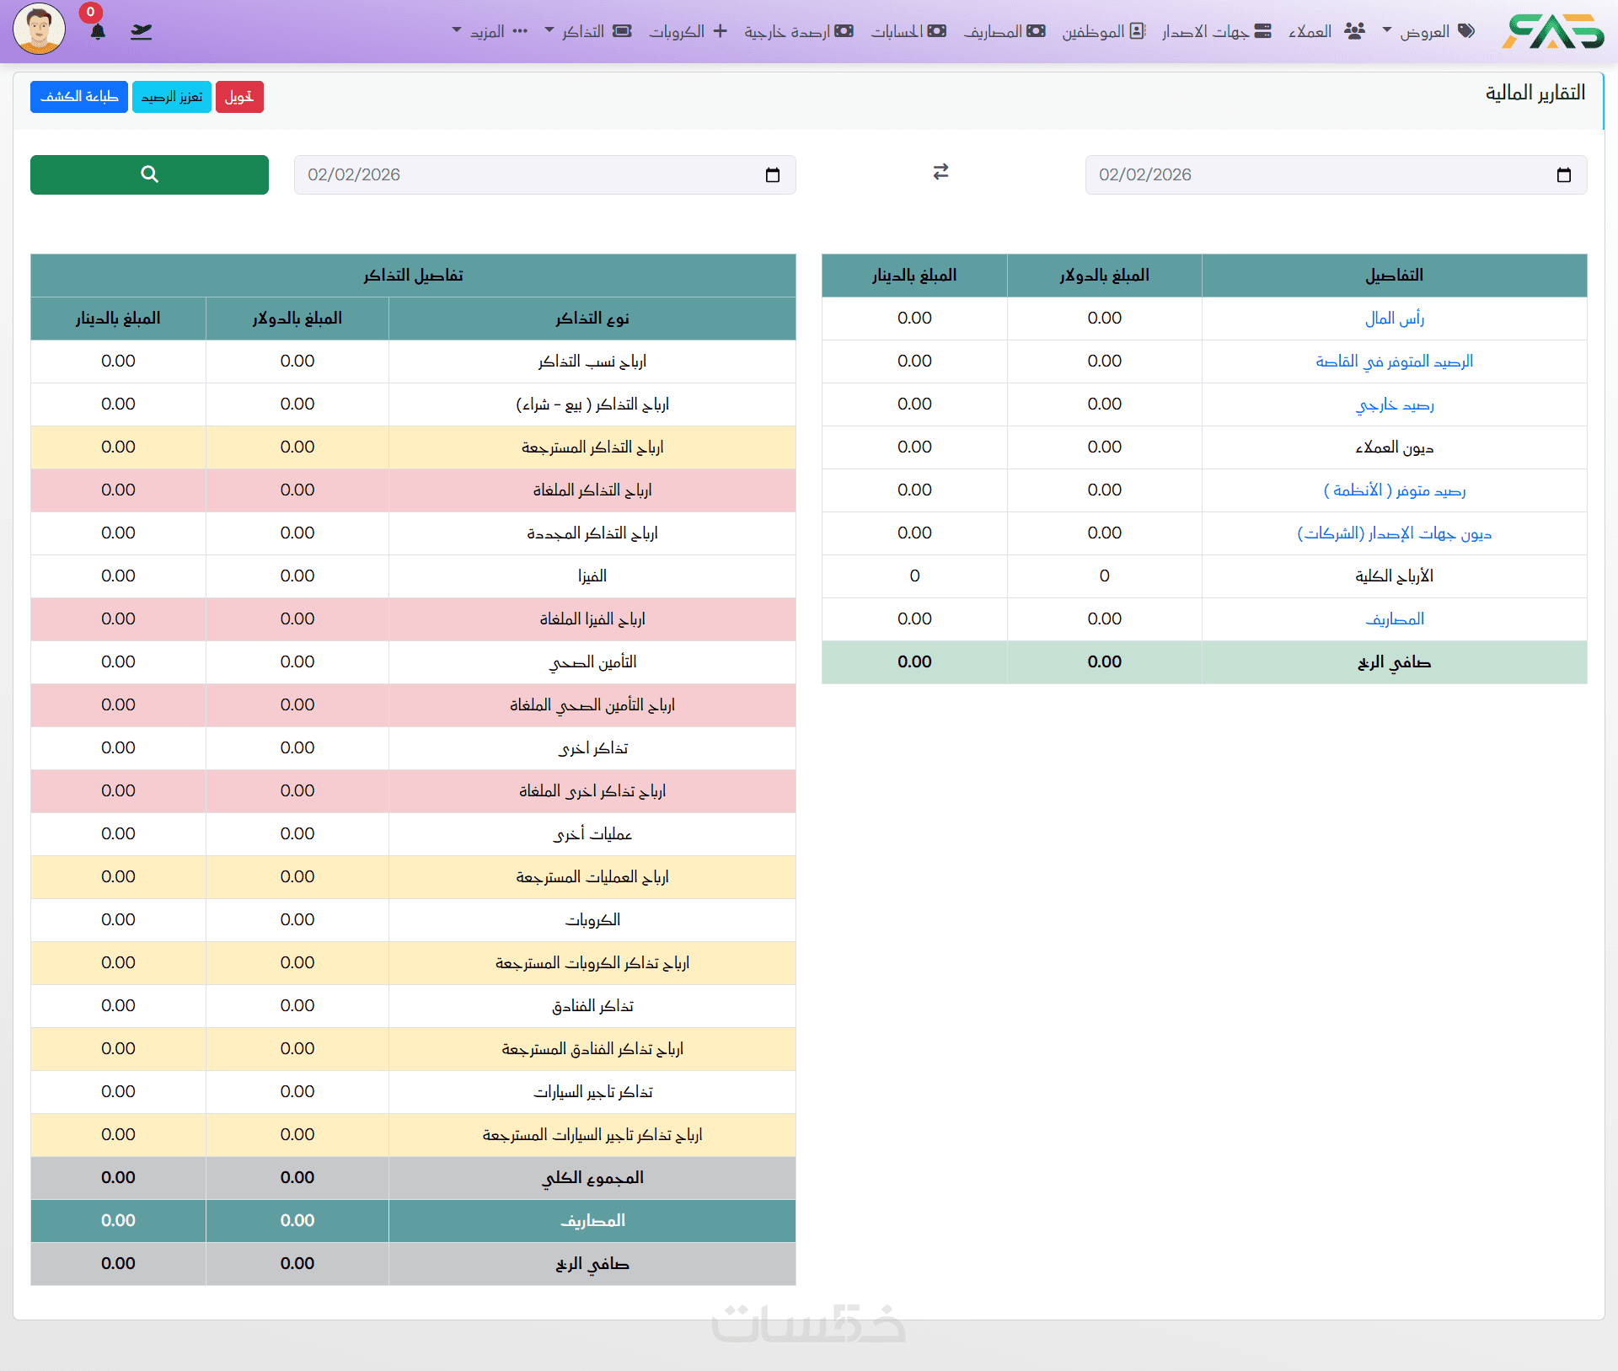Open the رصيد خارجي link
1618x1371 pixels.
pyautogui.click(x=1394, y=404)
